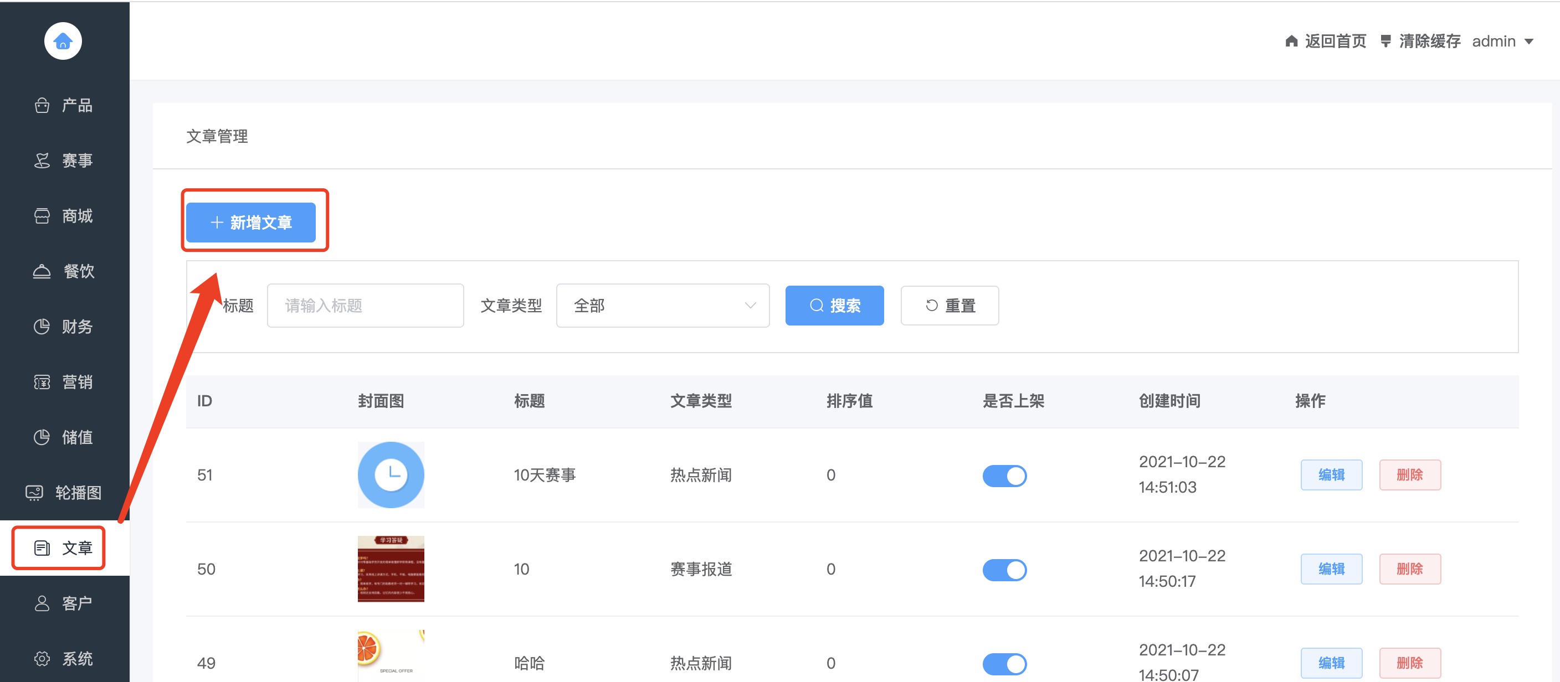Open the 储值 sidebar menu
The height and width of the screenshot is (682, 1560).
click(64, 437)
